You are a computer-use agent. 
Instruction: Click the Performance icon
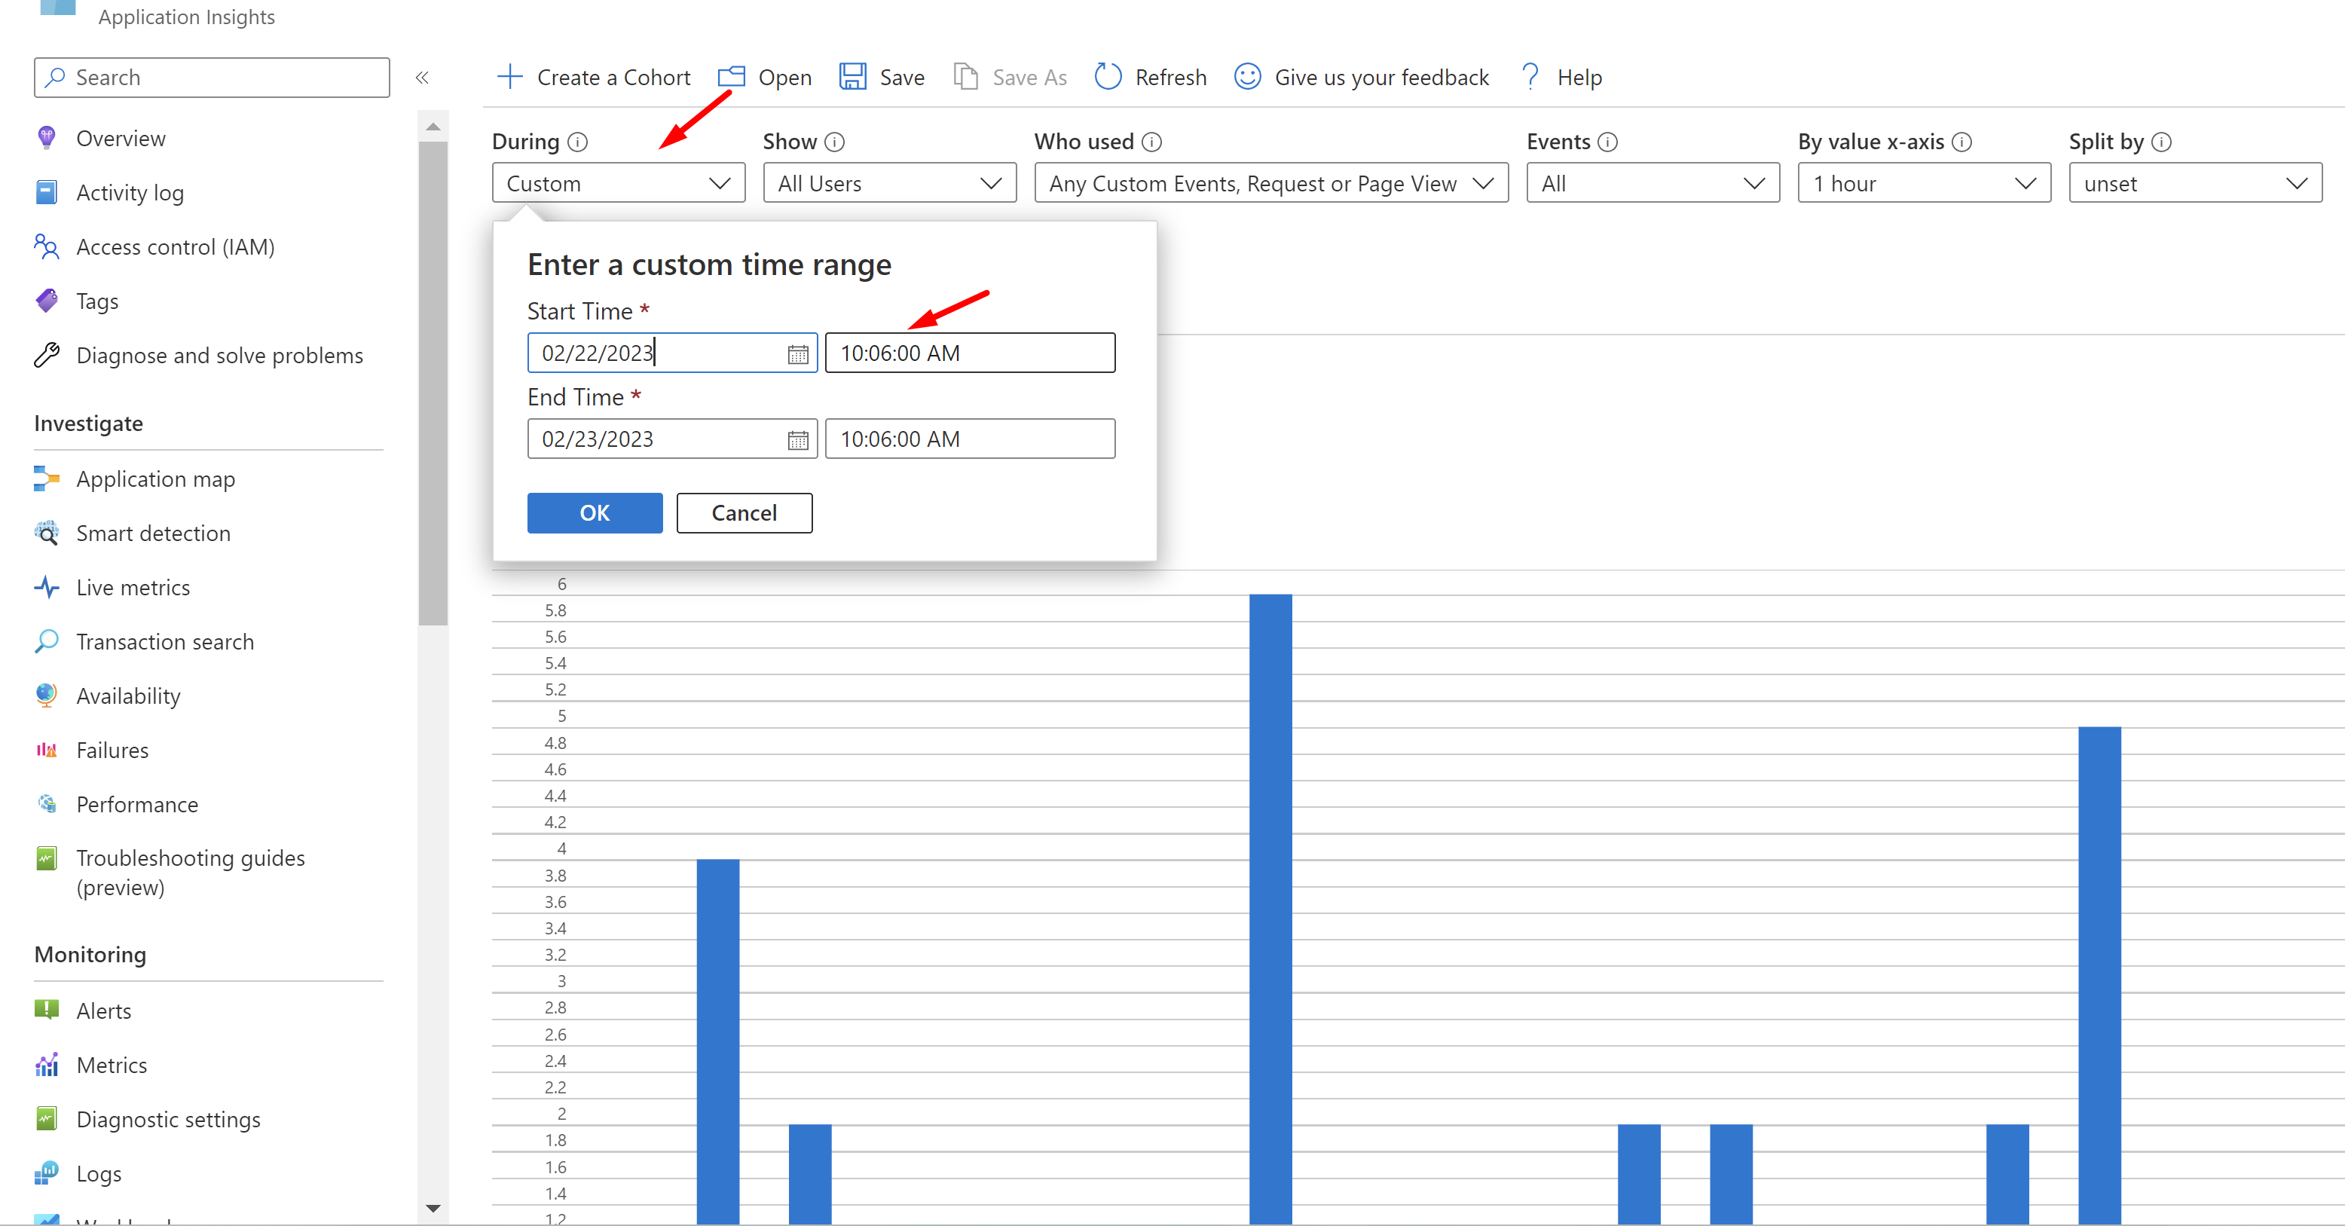tap(47, 804)
